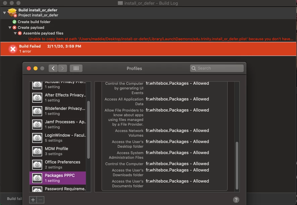297x205 pixels.
Task: Open Profiles help with the question mark
Action: point(236,200)
